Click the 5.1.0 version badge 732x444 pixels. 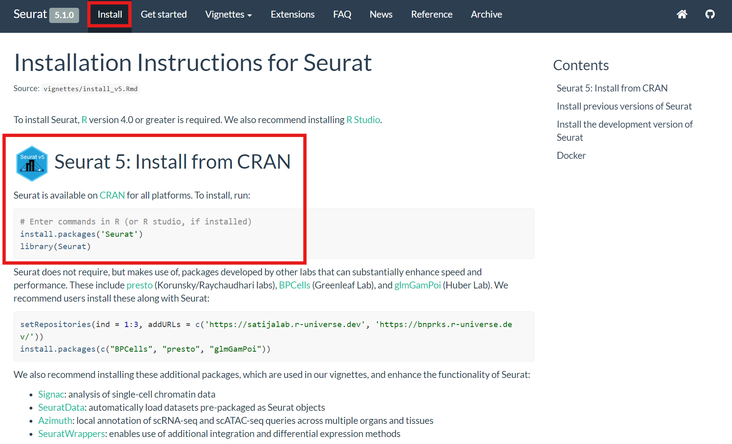[x=64, y=15]
